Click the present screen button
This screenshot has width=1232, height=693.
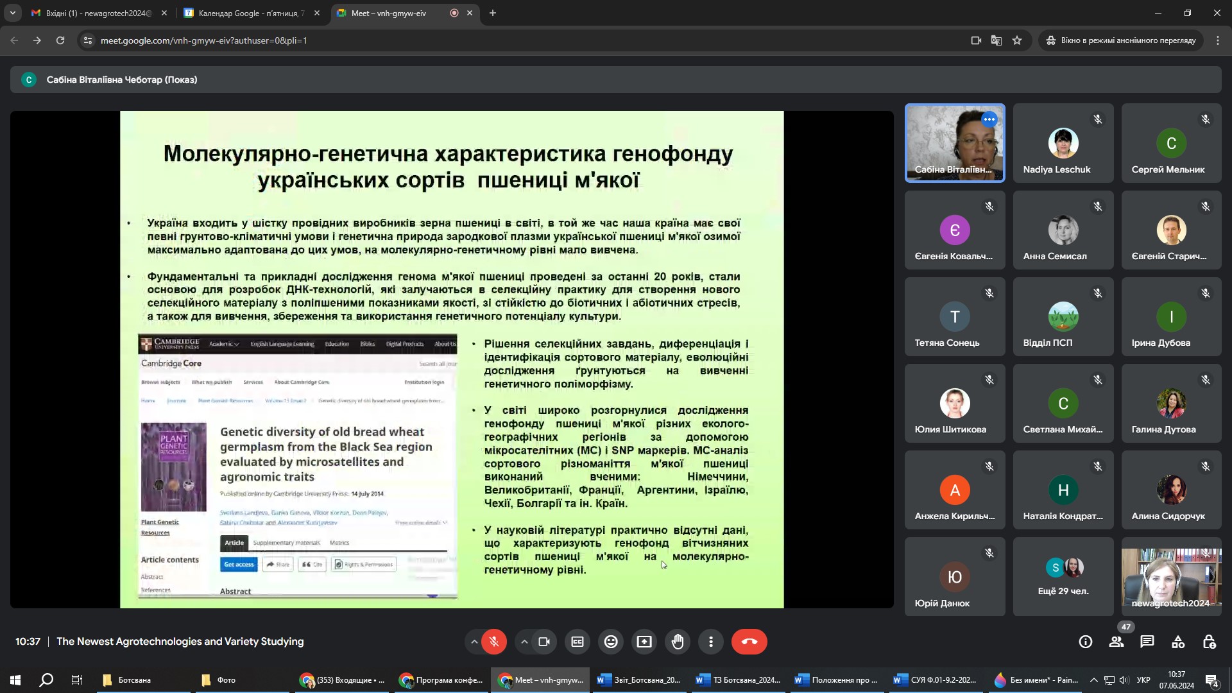pyautogui.click(x=644, y=642)
